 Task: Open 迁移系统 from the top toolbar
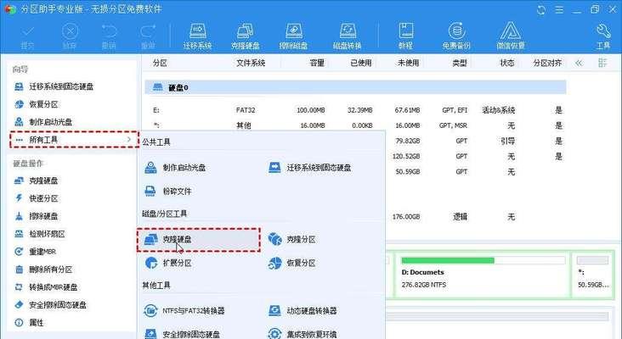(x=197, y=36)
